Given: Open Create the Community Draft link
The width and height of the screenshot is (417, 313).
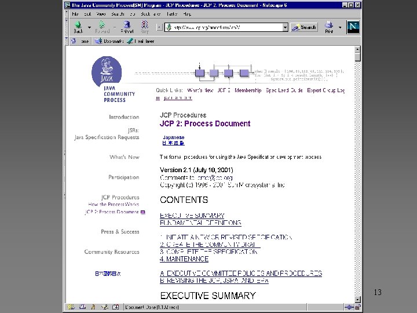Looking at the screenshot, I should click(210, 245).
